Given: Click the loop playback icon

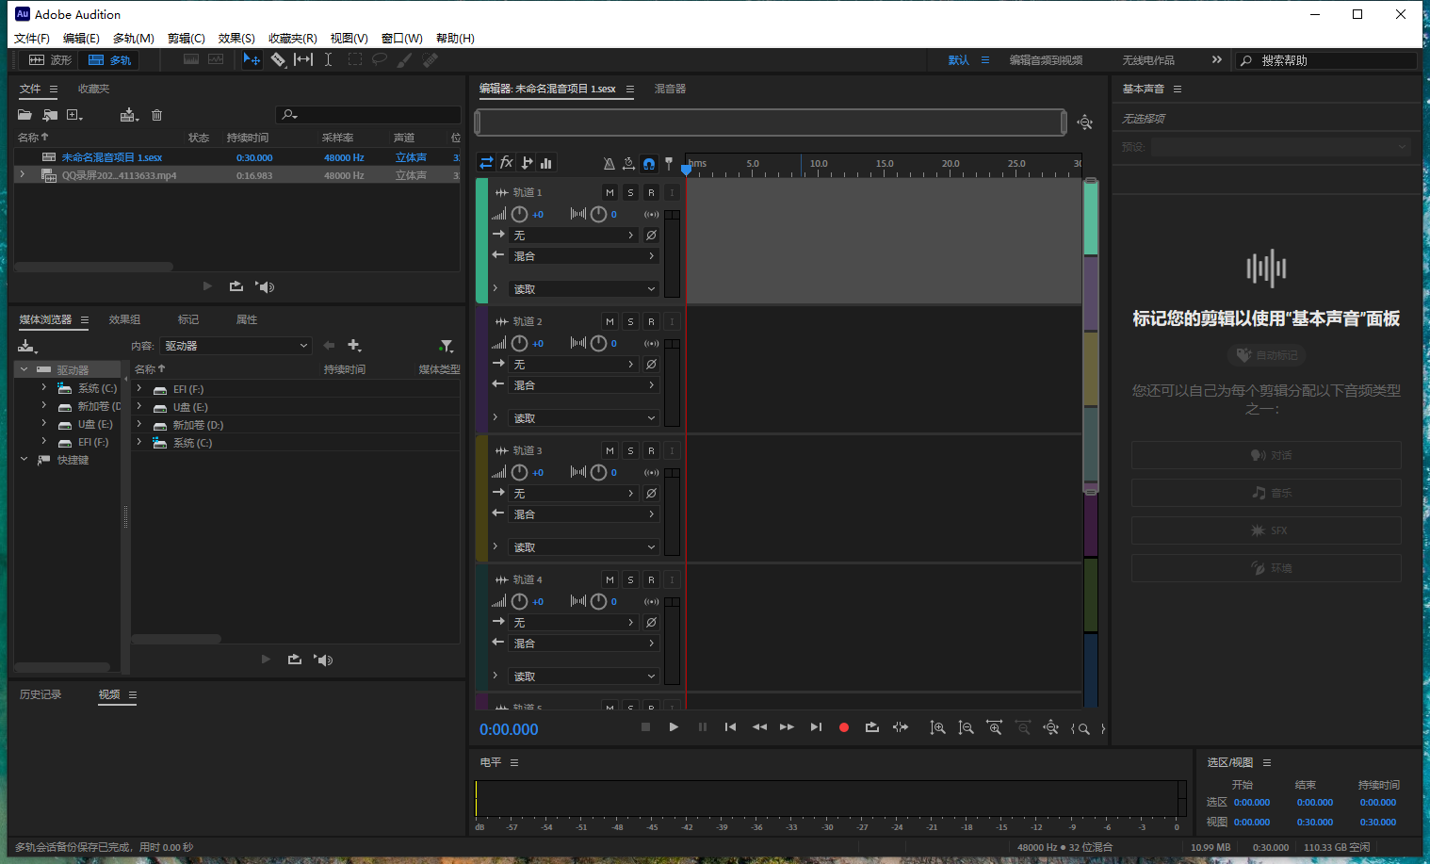Looking at the screenshot, I should click(871, 726).
